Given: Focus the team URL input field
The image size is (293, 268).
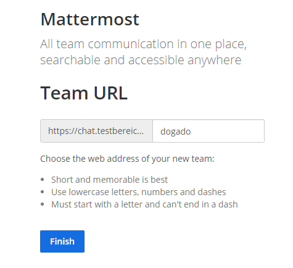Looking at the screenshot, I should click(208, 131).
